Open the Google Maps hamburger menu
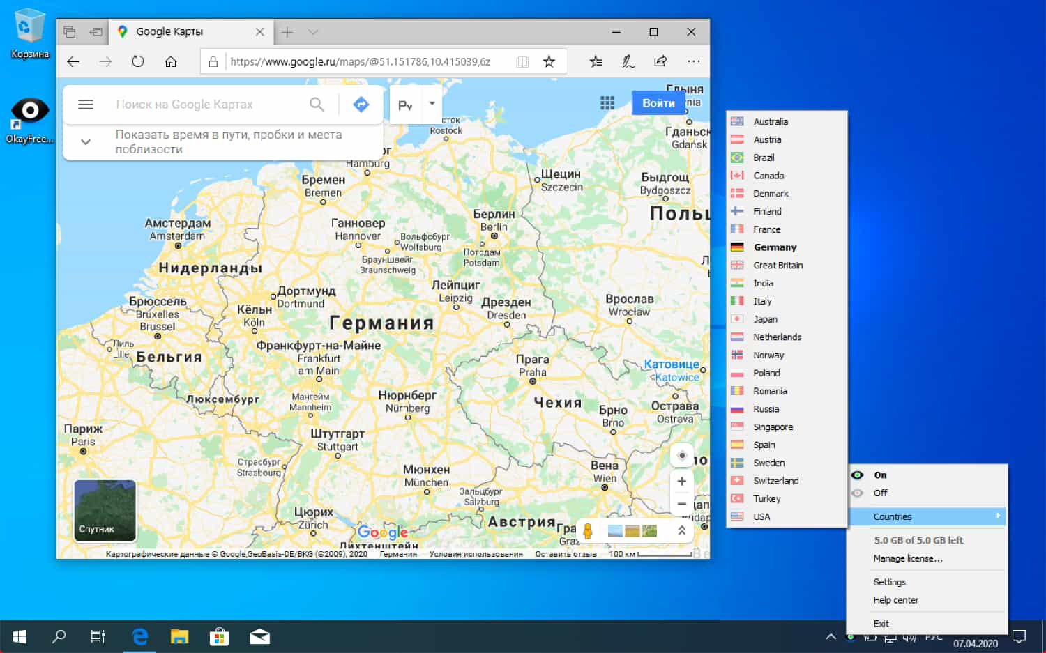This screenshot has height=653, width=1046. coord(86,105)
